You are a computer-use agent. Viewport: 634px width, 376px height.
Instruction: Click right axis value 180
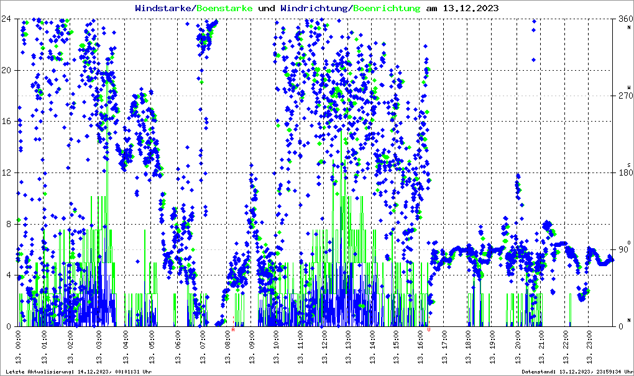[x=625, y=172]
